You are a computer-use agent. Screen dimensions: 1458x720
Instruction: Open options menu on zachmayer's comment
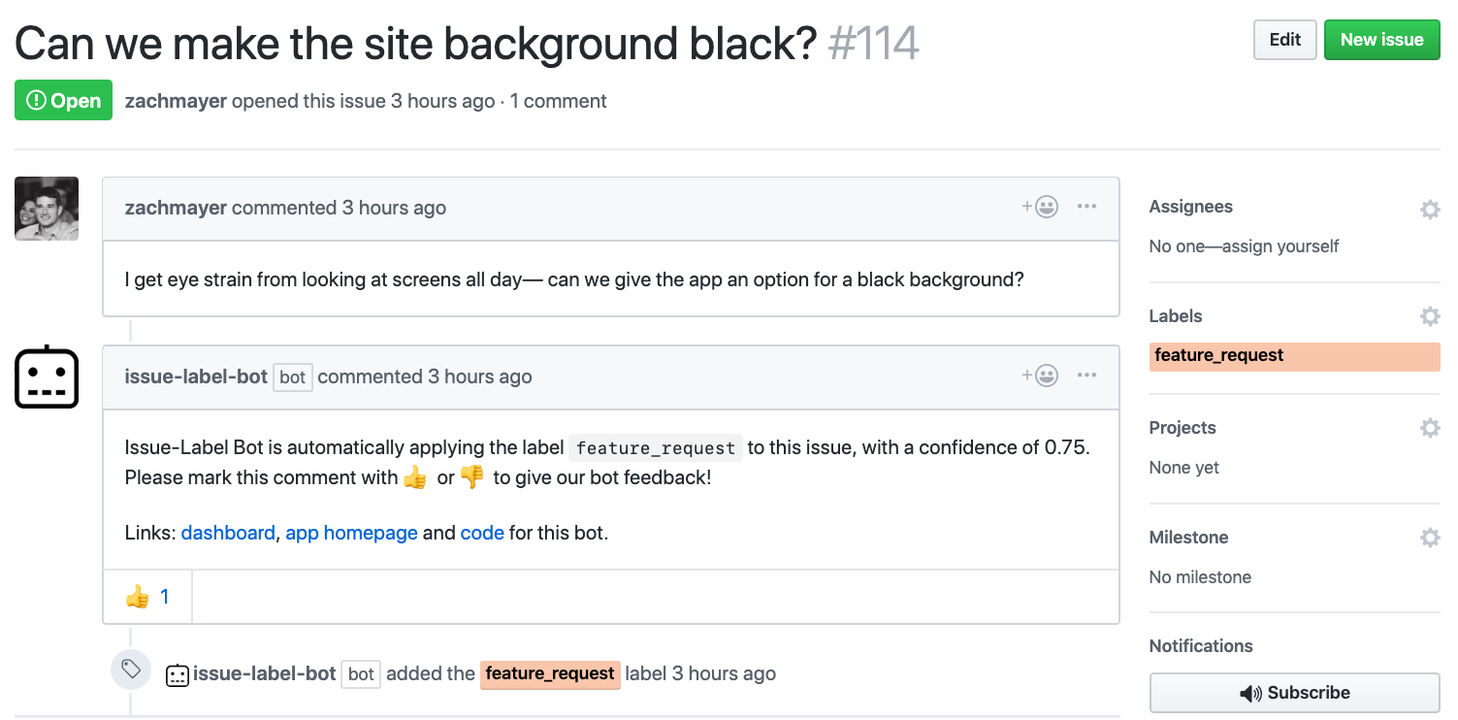[x=1086, y=207]
